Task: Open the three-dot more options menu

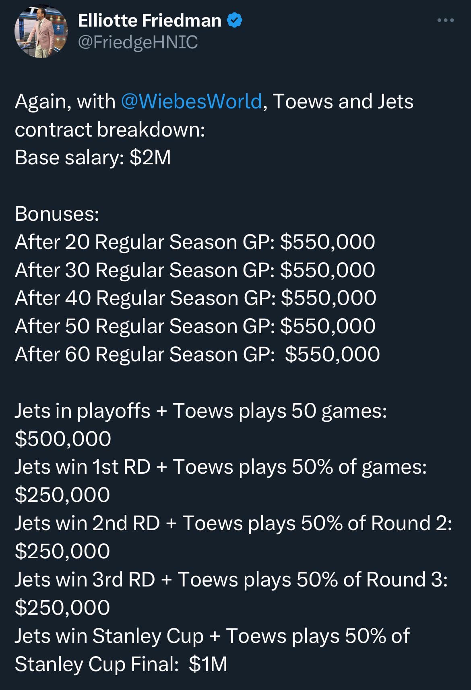Action: 446,20
